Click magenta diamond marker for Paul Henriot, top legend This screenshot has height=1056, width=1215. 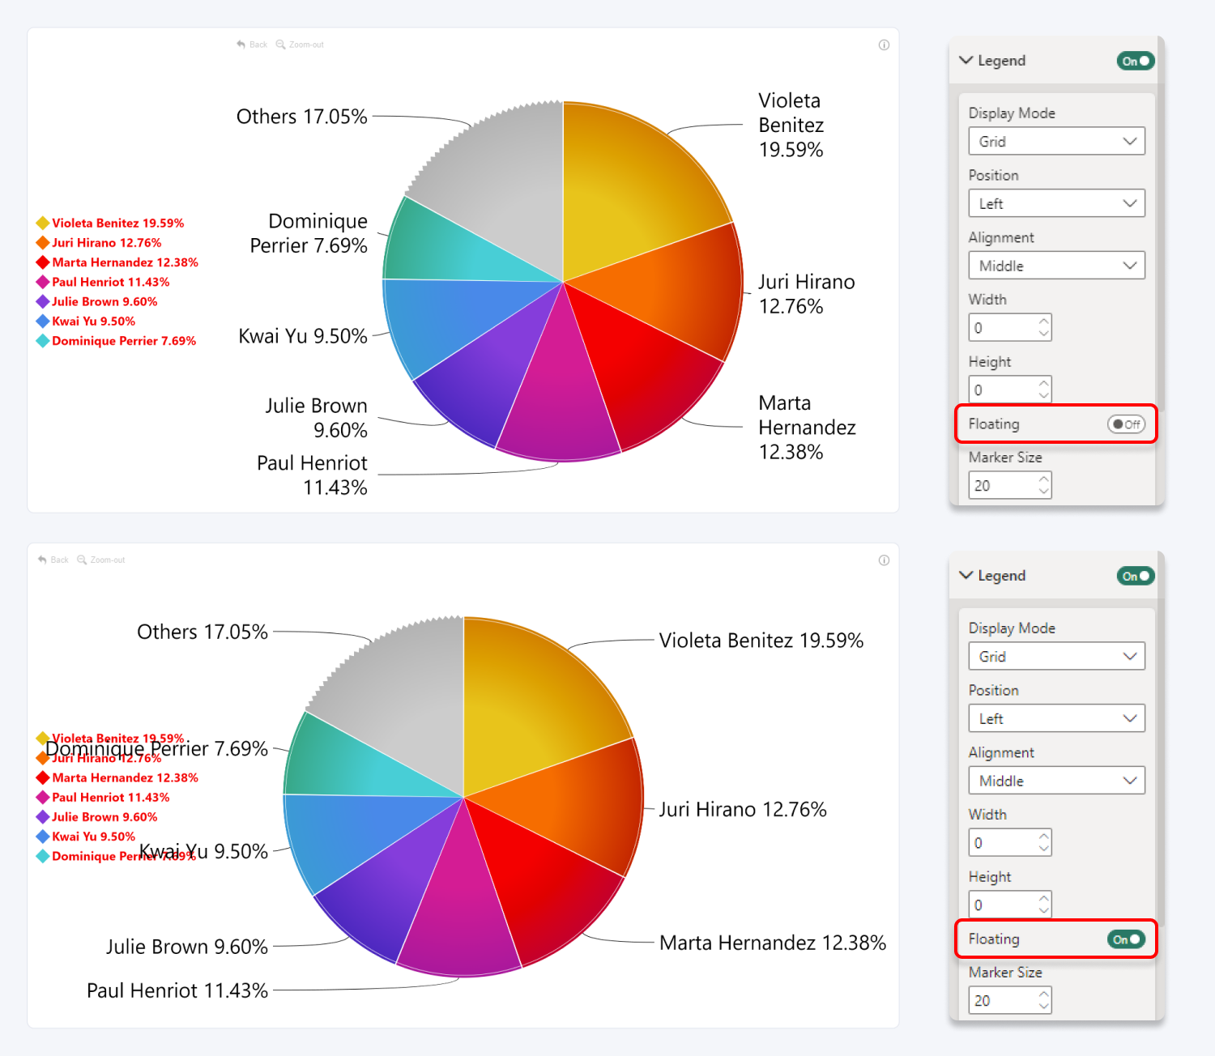(x=43, y=282)
